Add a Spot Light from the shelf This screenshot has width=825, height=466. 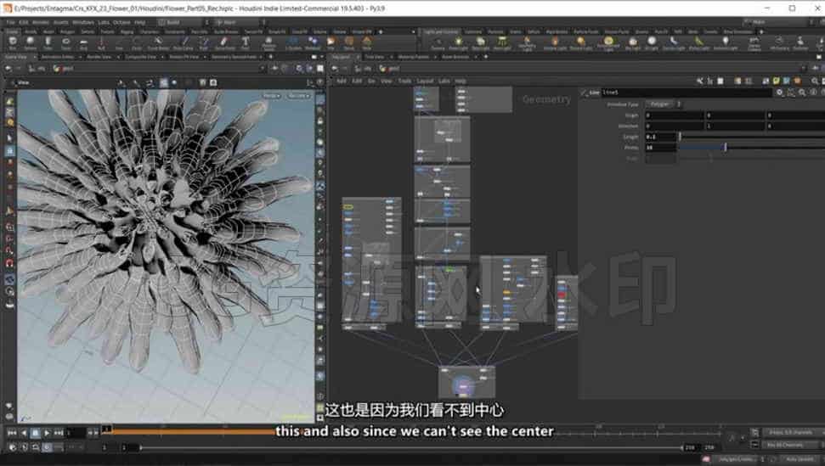[x=480, y=42]
